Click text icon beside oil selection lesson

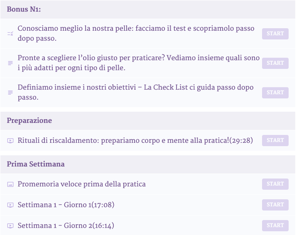[x=10, y=63]
